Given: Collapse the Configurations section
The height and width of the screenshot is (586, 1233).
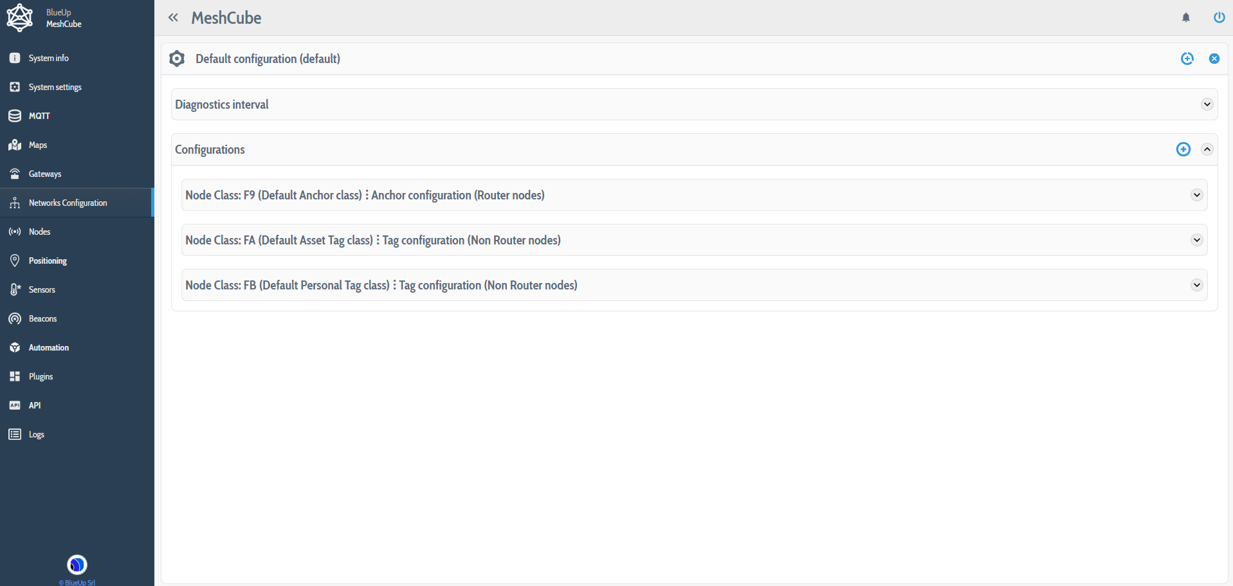Looking at the screenshot, I should 1207,149.
